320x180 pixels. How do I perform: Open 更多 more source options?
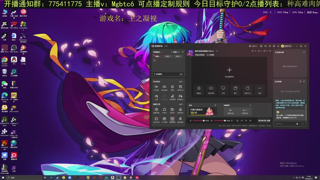pos(260,90)
